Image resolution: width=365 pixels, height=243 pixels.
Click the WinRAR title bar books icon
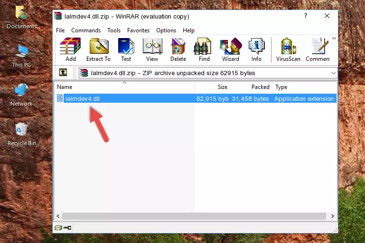point(58,16)
